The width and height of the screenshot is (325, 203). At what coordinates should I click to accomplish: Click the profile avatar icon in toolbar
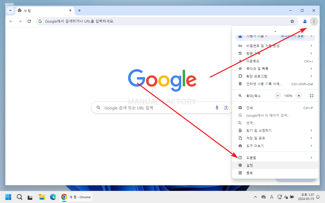pos(305,21)
